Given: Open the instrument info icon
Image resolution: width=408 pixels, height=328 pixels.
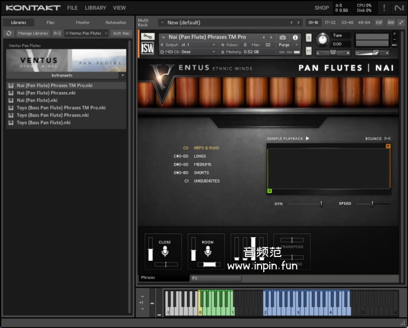Looking at the screenshot, I should [x=295, y=37].
